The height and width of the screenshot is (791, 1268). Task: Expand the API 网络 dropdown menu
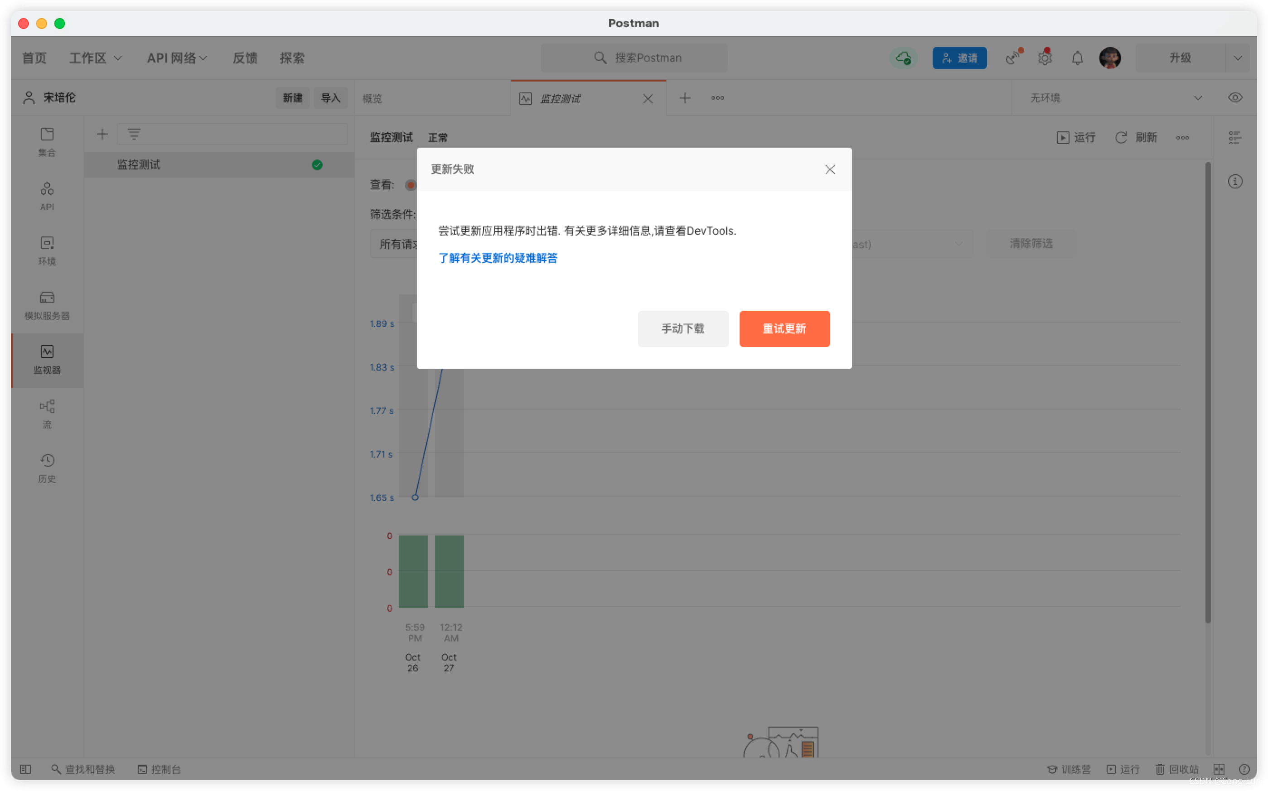[x=177, y=58]
